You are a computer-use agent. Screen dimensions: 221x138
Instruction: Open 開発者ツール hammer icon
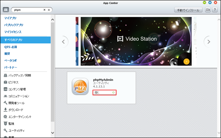[6, 103]
